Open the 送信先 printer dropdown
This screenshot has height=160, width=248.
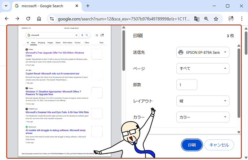click(203, 52)
